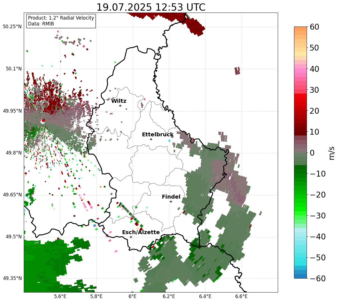Click the colorbar at the -50 m/s cyan band
The width and height of the screenshot is (338, 302).
click(x=300, y=257)
